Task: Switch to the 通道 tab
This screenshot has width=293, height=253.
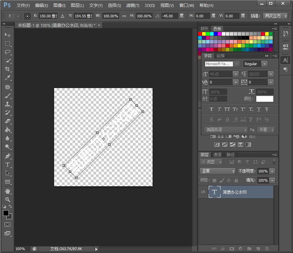Action: point(217,154)
